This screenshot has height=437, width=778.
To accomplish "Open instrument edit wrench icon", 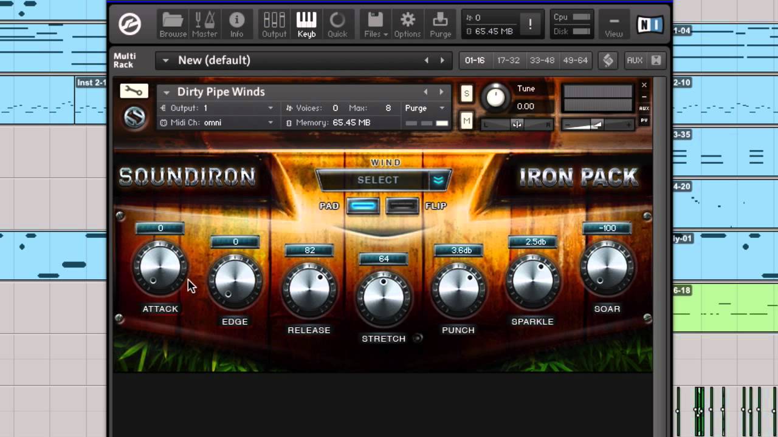I will (x=134, y=92).
